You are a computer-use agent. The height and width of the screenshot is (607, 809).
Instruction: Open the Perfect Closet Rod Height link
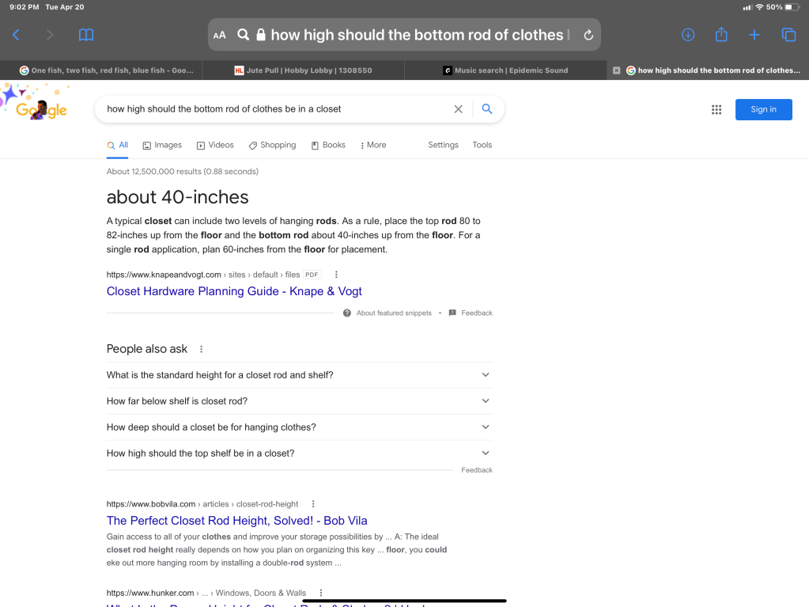tap(236, 521)
